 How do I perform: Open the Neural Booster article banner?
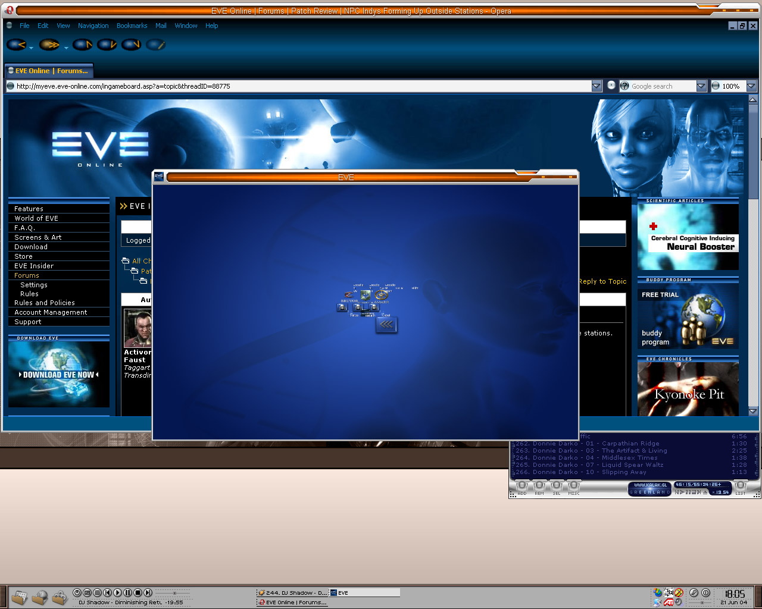click(688, 237)
